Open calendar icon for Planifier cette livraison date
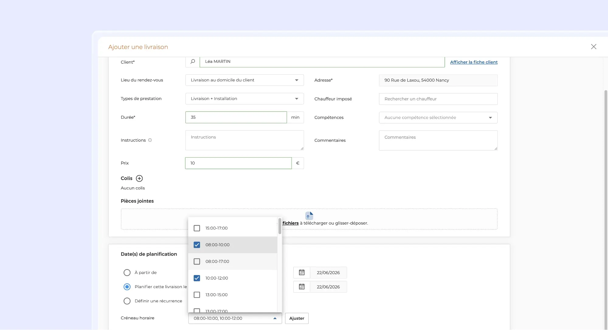Viewport: 608px width, 330px height. pos(302,287)
